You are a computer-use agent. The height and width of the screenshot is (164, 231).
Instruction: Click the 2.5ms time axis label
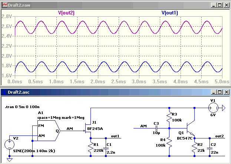click(x=119, y=82)
